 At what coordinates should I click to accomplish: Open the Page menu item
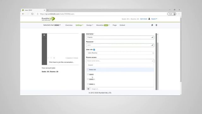pyautogui.click(x=115, y=25)
